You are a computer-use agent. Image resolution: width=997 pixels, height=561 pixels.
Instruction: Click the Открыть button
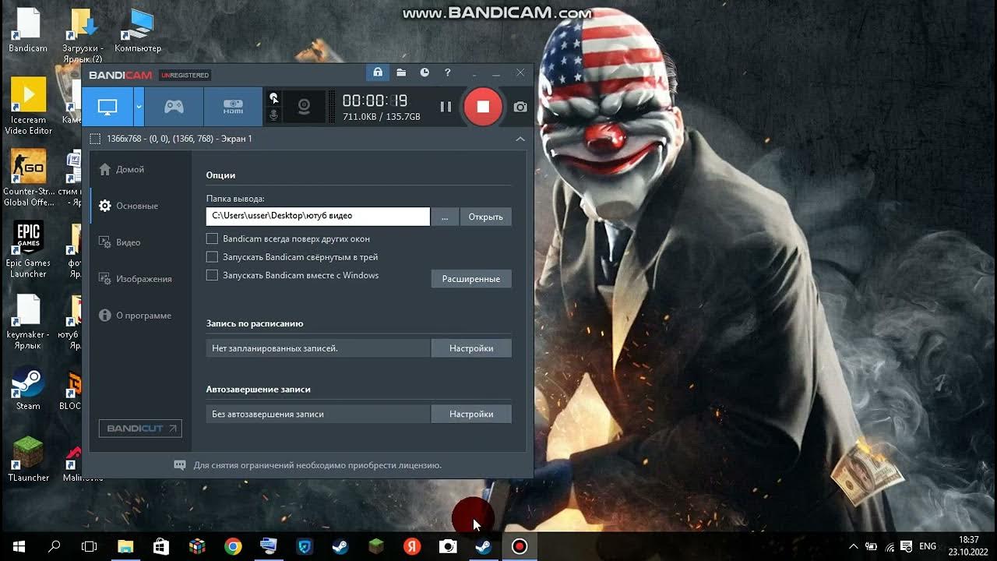tap(485, 217)
